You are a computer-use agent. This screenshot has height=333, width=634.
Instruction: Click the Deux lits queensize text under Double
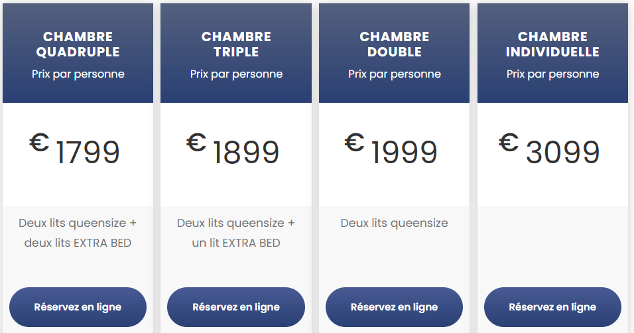394,224
